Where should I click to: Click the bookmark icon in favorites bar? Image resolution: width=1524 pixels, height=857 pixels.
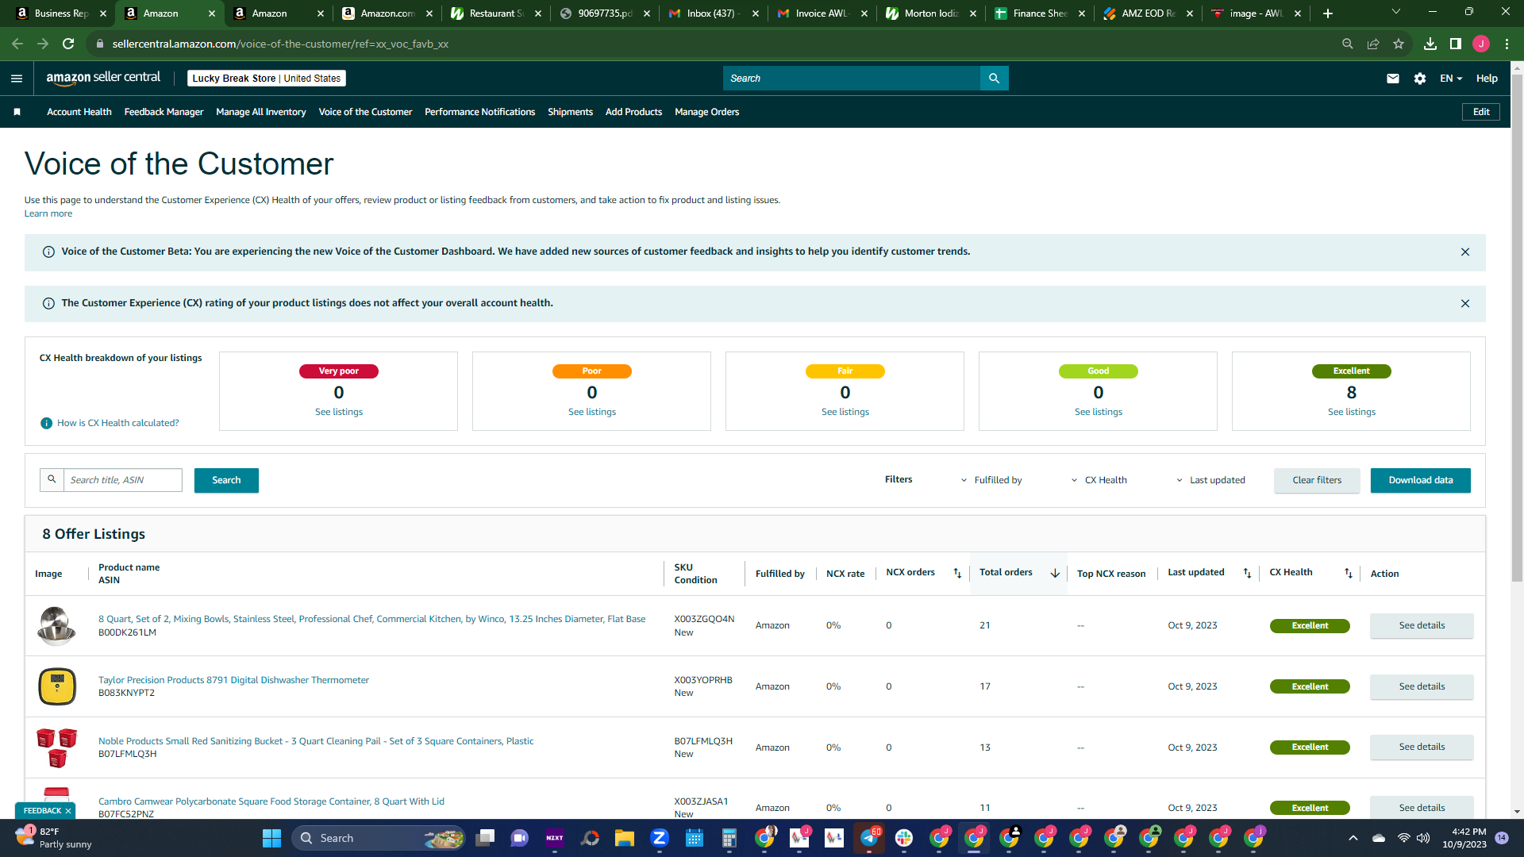(17, 112)
